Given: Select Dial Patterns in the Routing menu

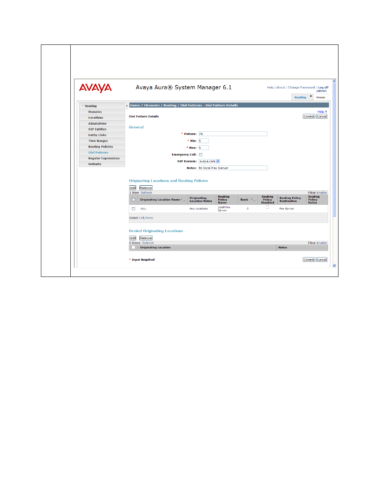Looking at the screenshot, I should click(x=99, y=152).
